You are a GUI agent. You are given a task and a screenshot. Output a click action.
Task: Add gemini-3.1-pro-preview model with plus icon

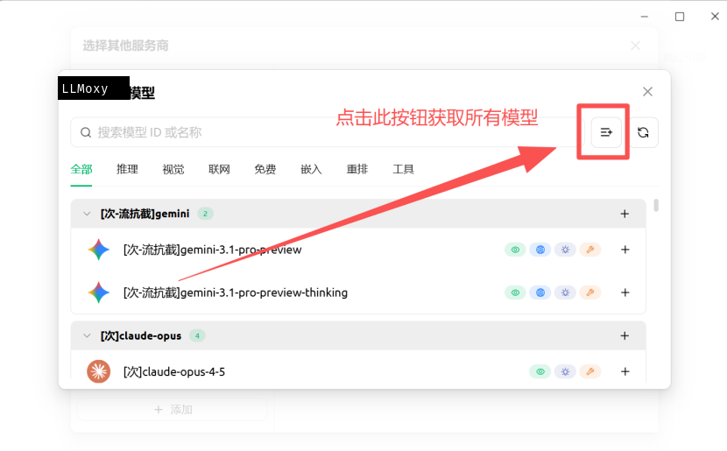(625, 250)
